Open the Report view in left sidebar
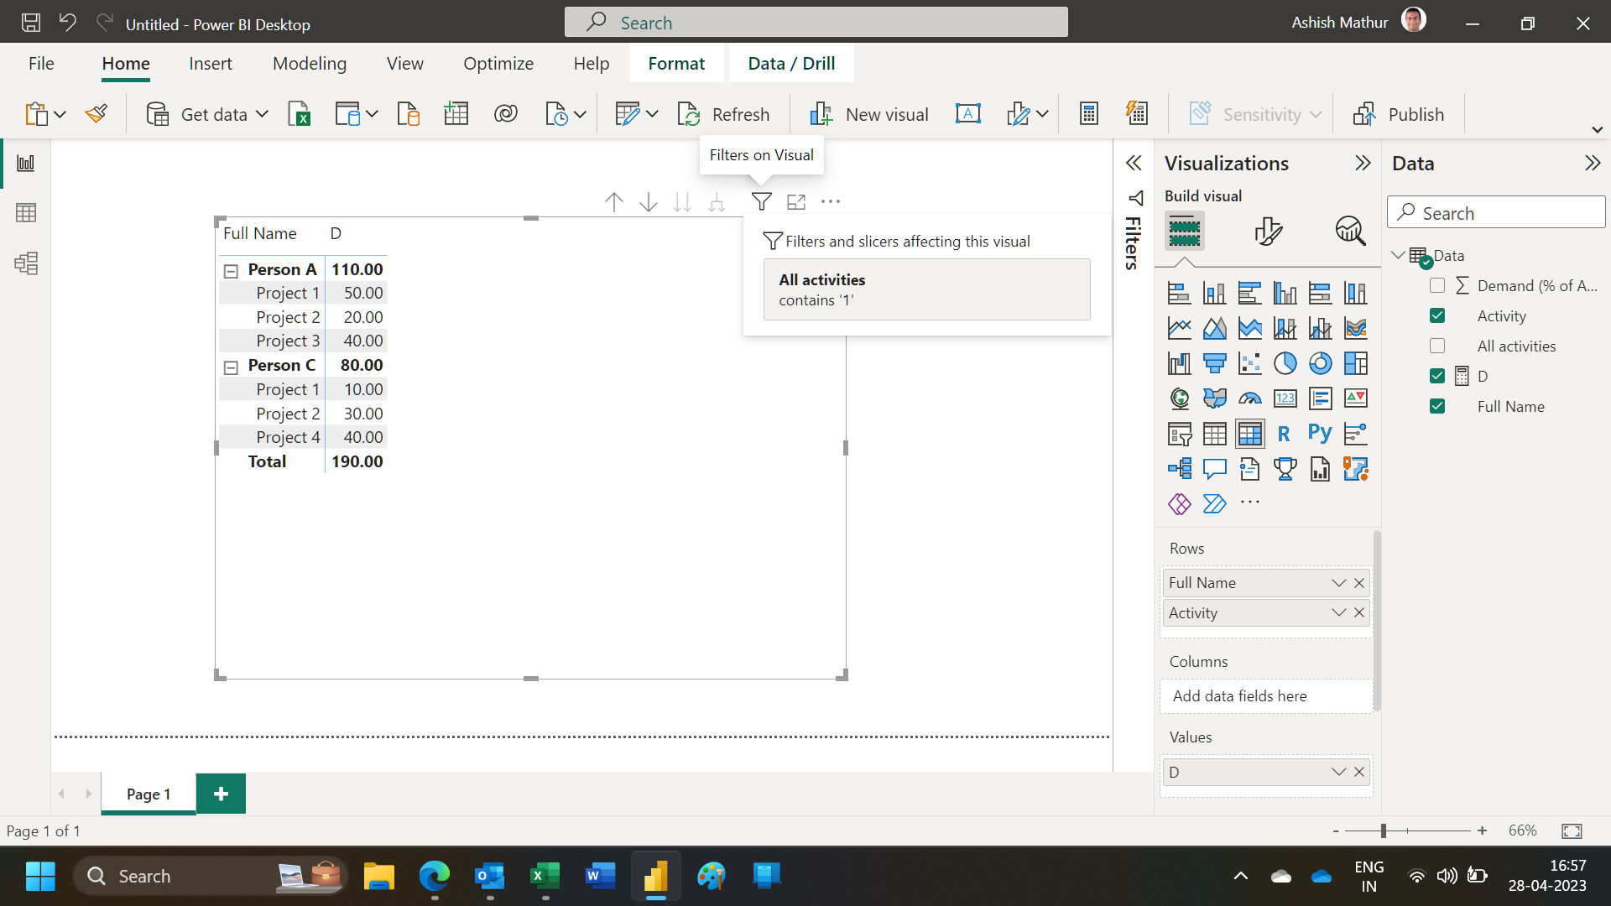Screen dimensions: 1611x906 click(x=26, y=163)
